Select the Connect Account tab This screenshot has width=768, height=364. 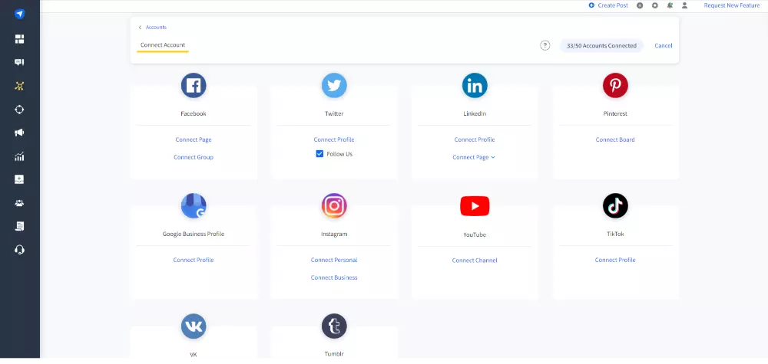(x=163, y=45)
